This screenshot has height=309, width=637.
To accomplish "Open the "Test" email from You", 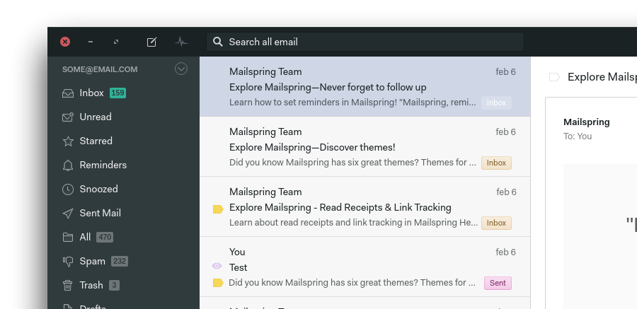I will click(x=365, y=267).
